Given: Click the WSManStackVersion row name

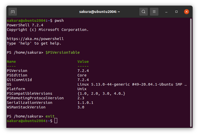Looking at the screenshot, I should click(x=26, y=107).
